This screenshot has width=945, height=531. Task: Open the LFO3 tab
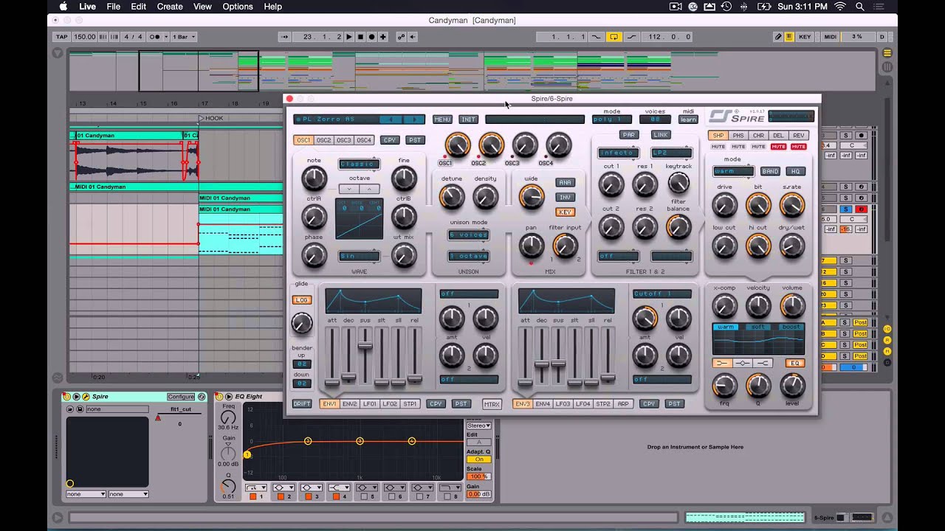tap(563, 404)
